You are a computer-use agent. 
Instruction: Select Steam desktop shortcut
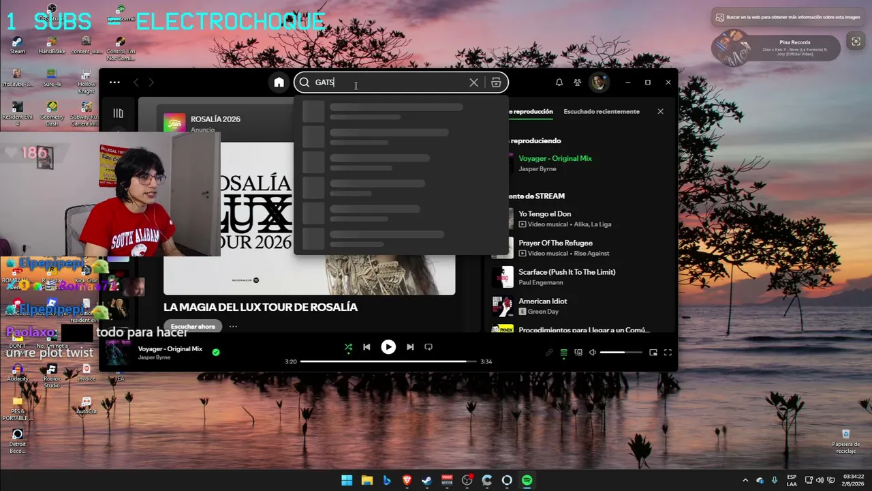[17, 44]
